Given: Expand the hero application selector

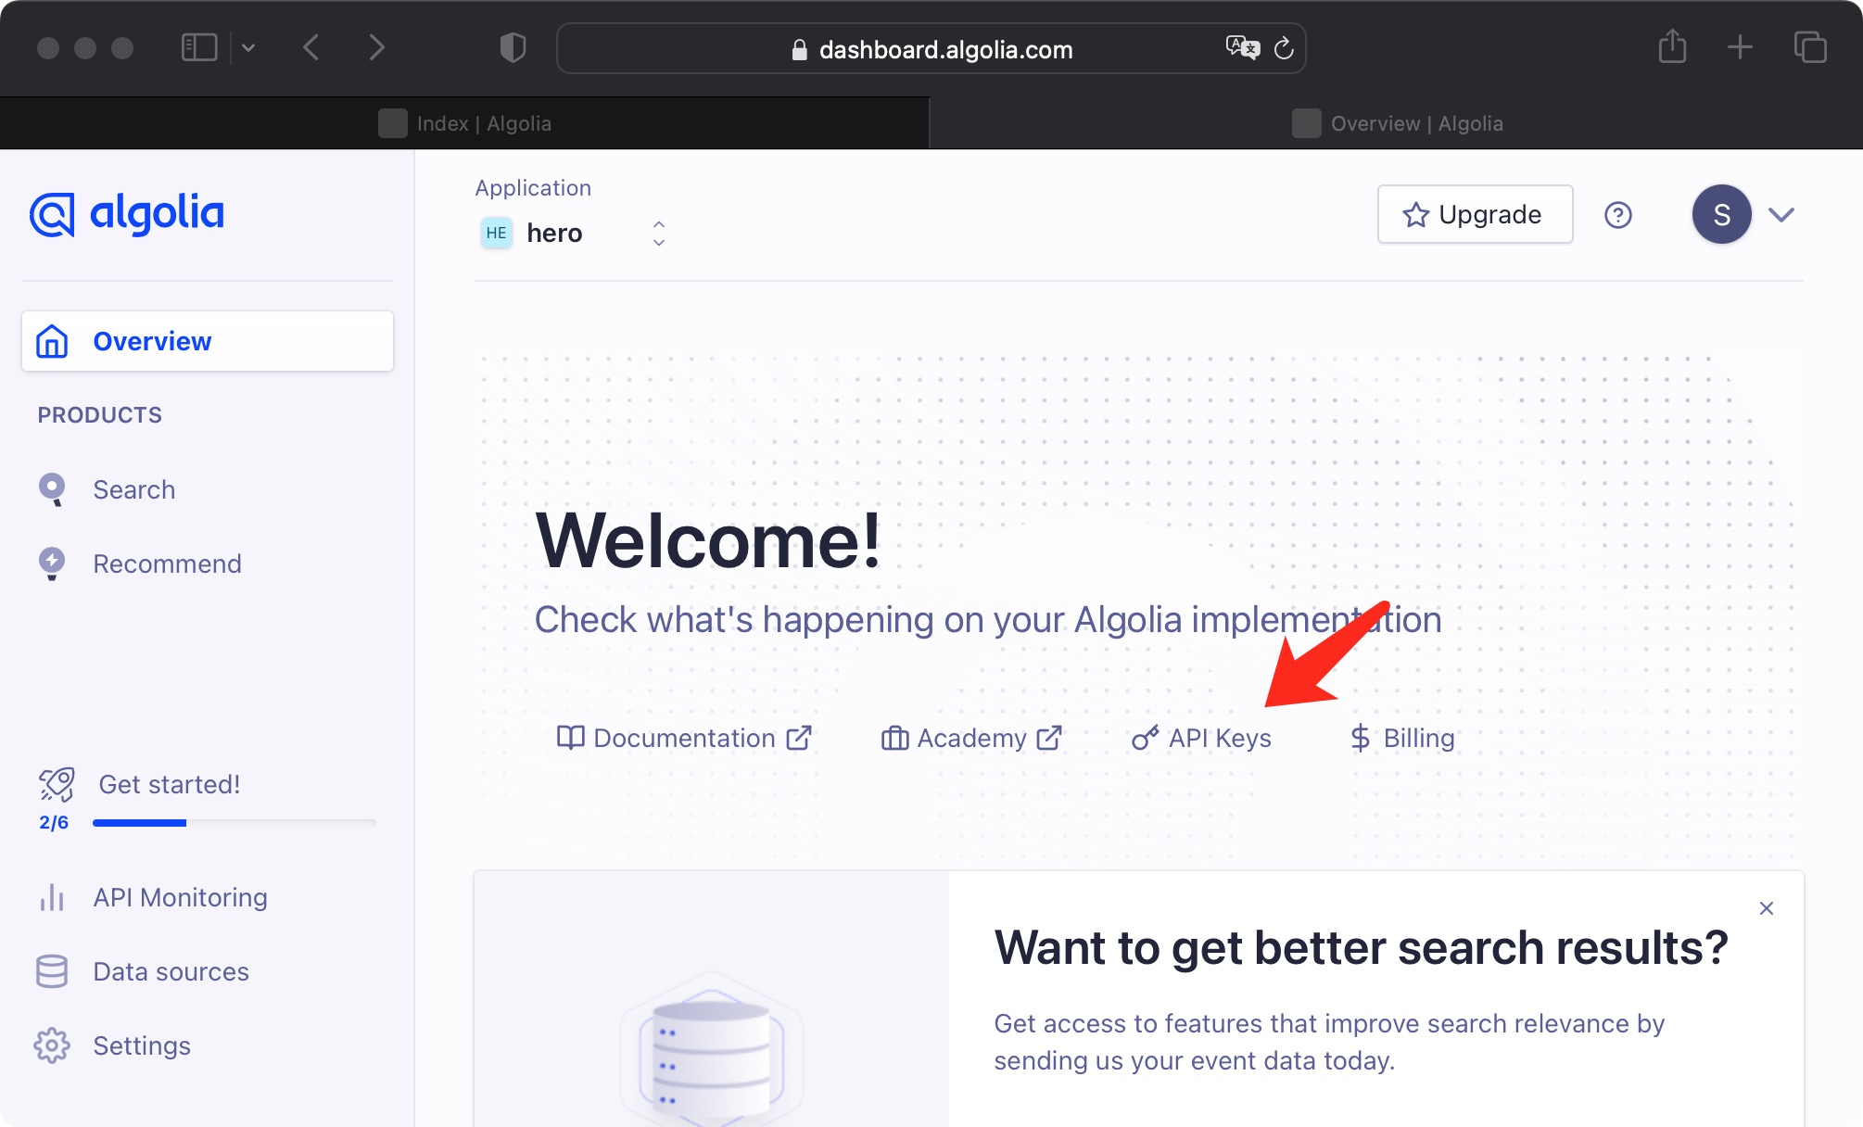Looking at the screenshot, I should [x=658, y=233].
